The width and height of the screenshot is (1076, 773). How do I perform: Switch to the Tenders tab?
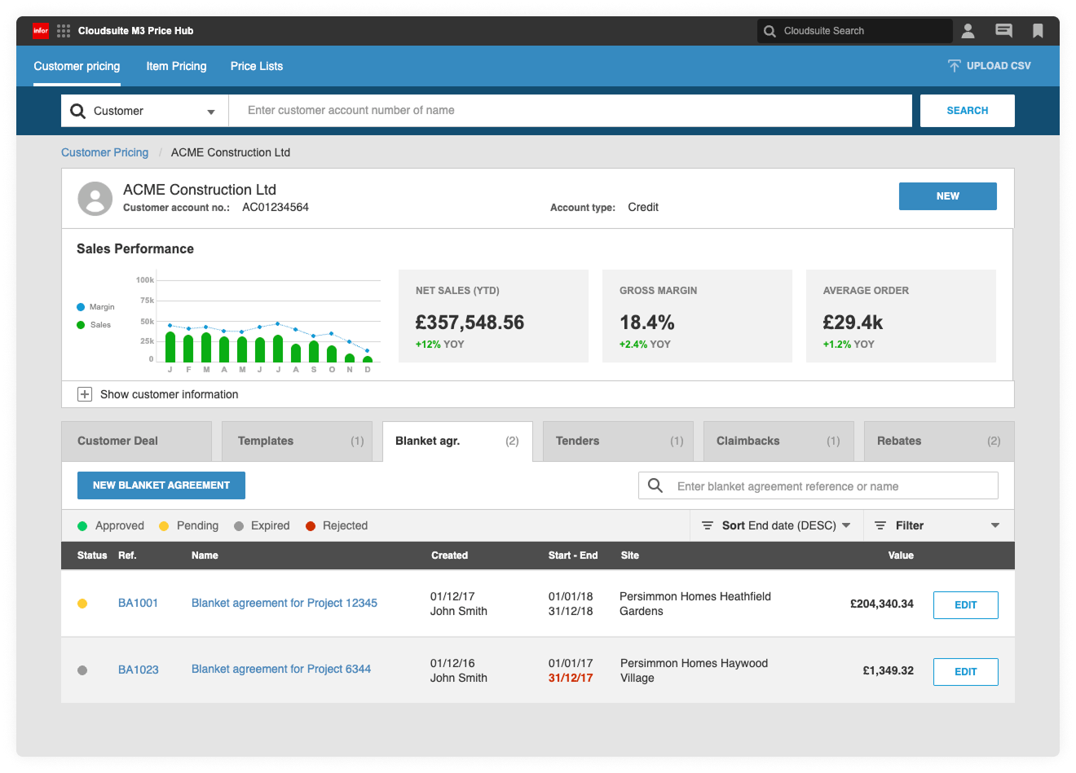coord(618,441)
